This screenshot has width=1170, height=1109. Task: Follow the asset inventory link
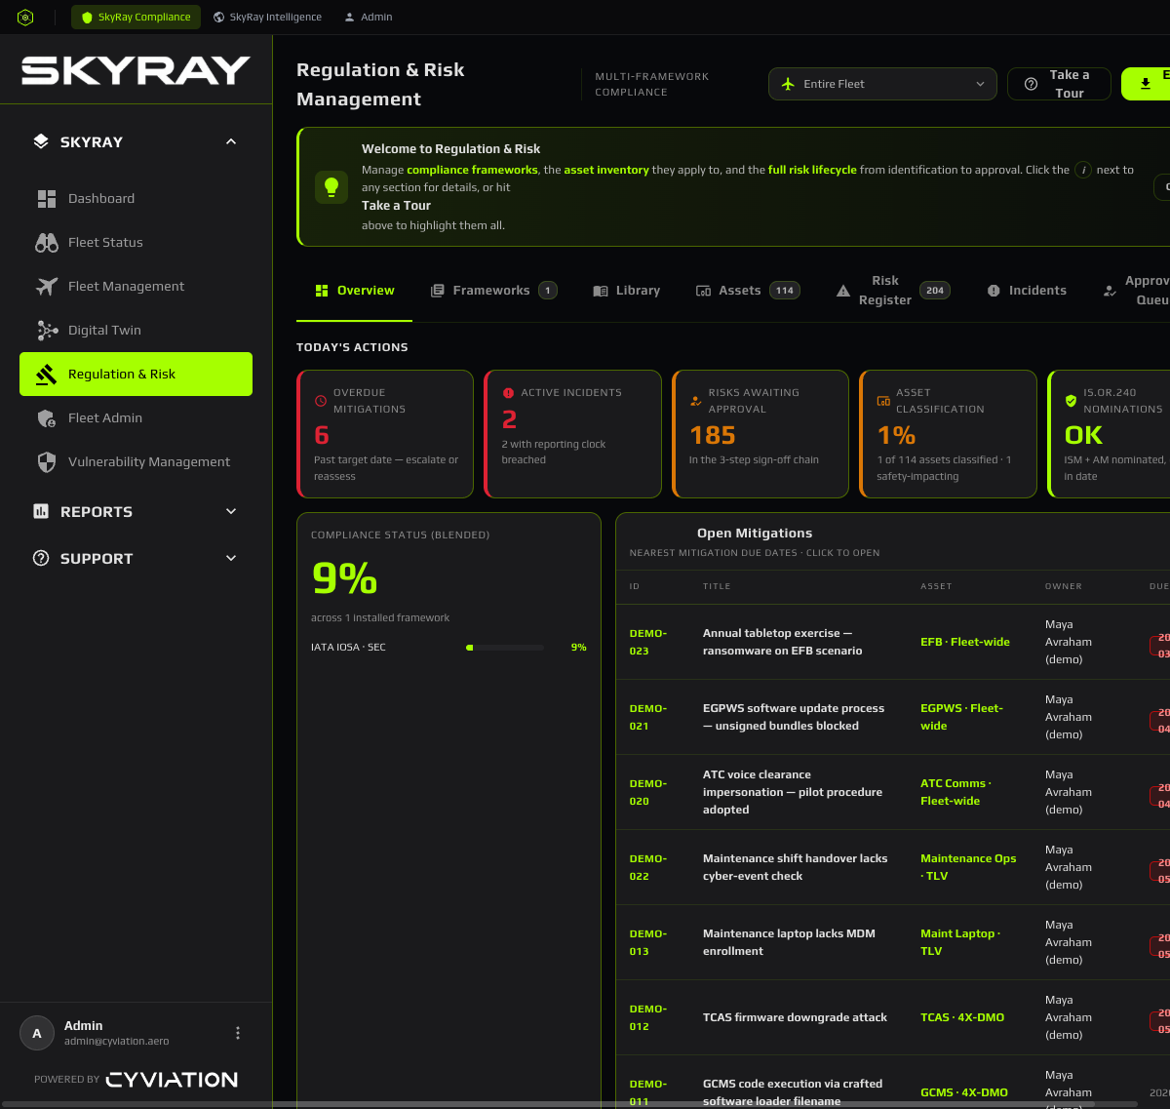(x=606, y=170)
